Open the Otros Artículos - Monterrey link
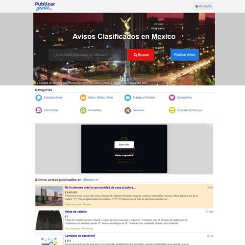Image resolution: width=245 pixels, height=245 pixels. pyautogui.click(x=79, y=228)
